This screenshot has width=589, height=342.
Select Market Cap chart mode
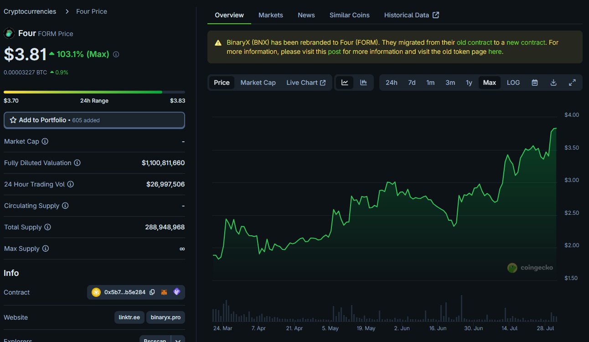pos(258,83)
